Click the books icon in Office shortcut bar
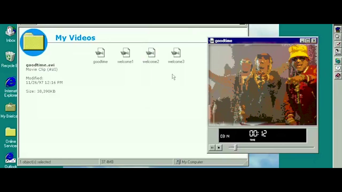This screenshot has width=342, height=192. click(338, 29)
